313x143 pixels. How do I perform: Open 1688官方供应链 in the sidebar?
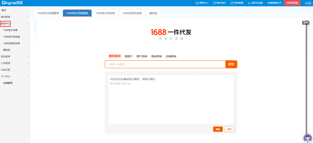12,37
